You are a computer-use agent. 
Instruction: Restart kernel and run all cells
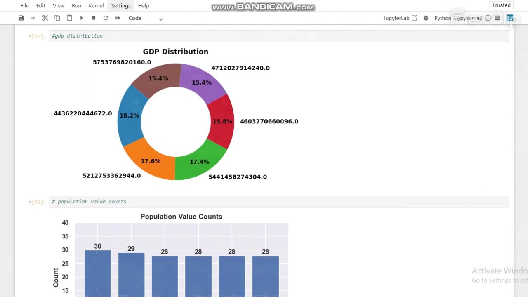(118, 18)
